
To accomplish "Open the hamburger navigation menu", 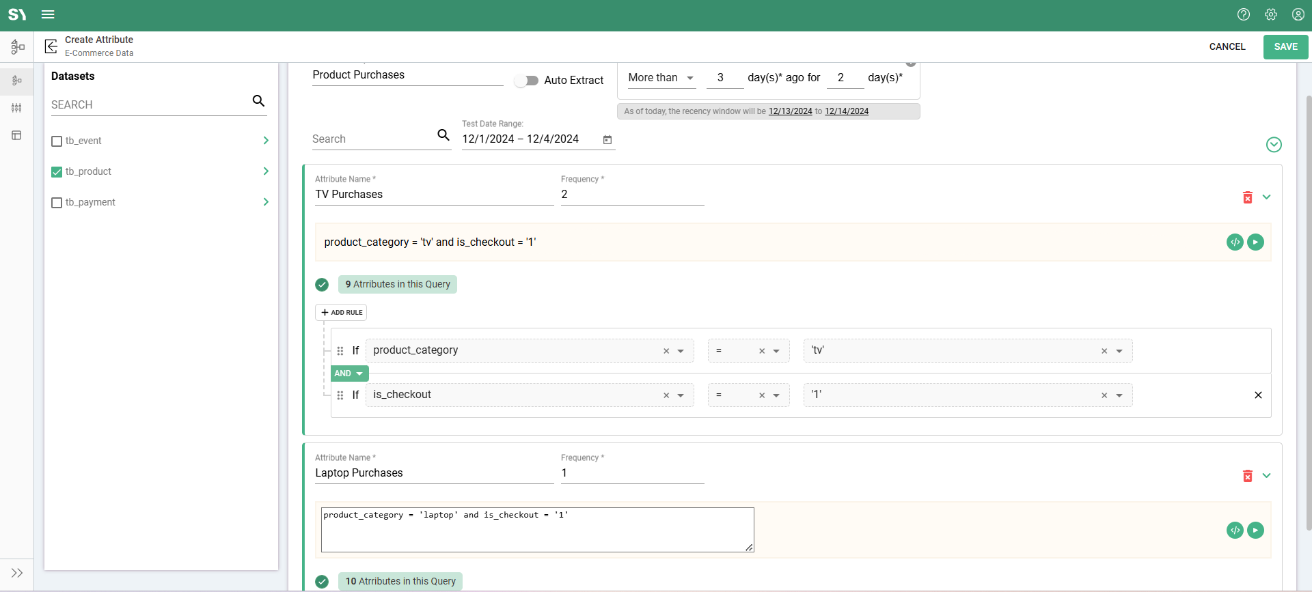I will 48,14.
